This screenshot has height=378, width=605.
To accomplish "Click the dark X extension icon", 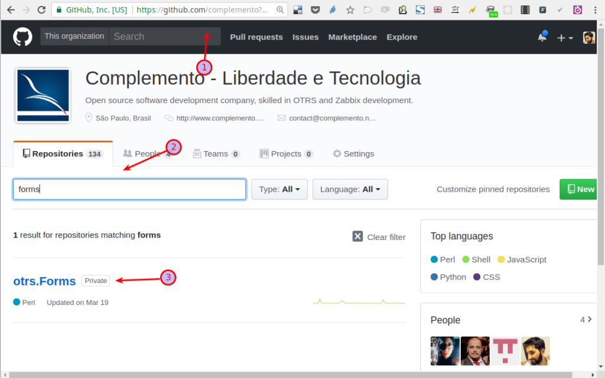I will [542, 9].
